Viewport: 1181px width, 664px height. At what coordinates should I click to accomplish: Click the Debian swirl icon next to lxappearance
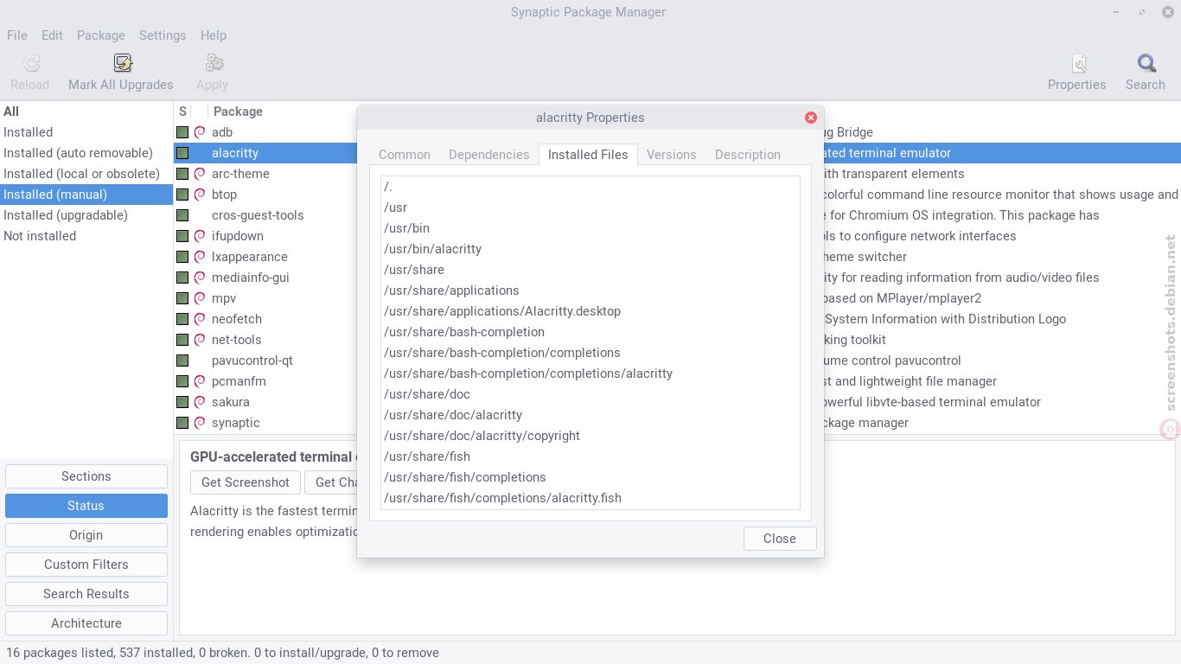[200, 257]
